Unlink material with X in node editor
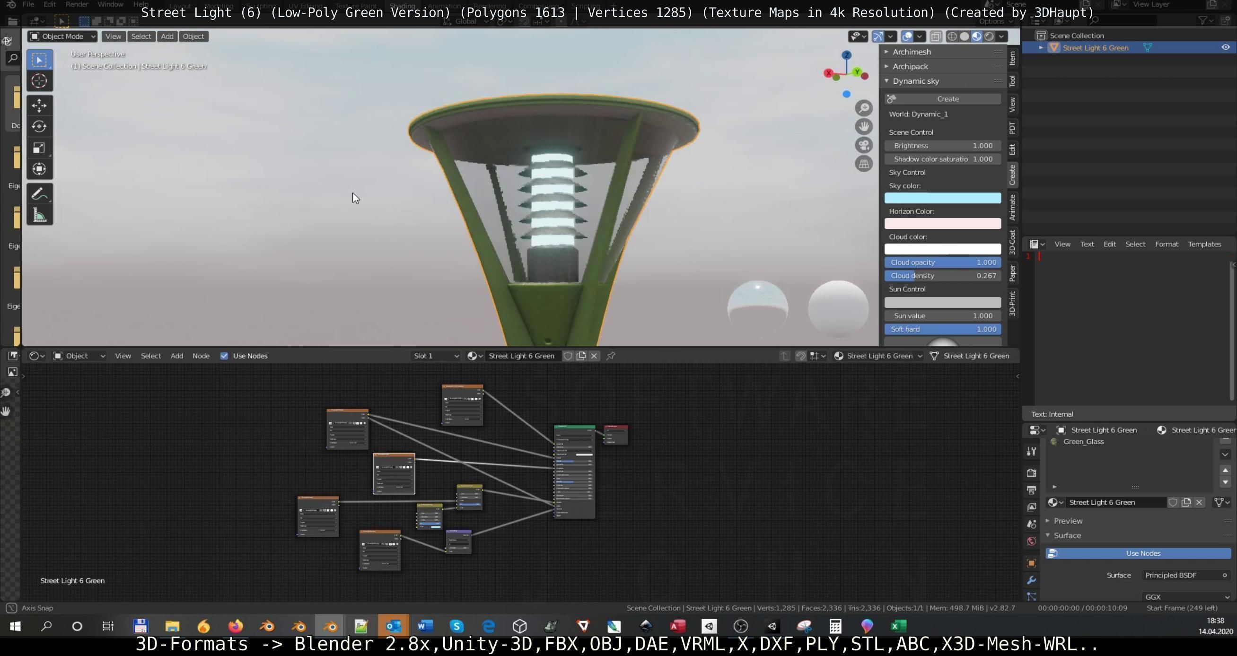The height and width of the screenshot is (656, 1237). [x=594, y=356]
